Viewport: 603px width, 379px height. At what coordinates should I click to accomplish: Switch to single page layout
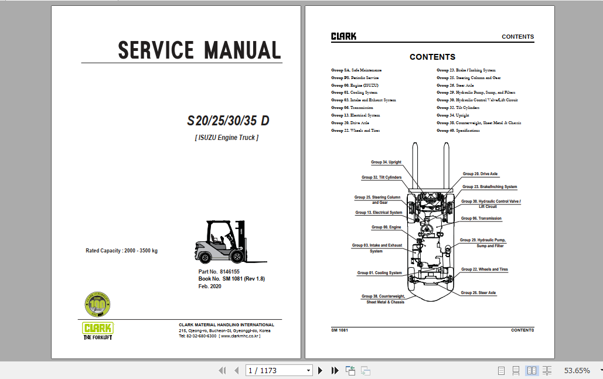501,371
